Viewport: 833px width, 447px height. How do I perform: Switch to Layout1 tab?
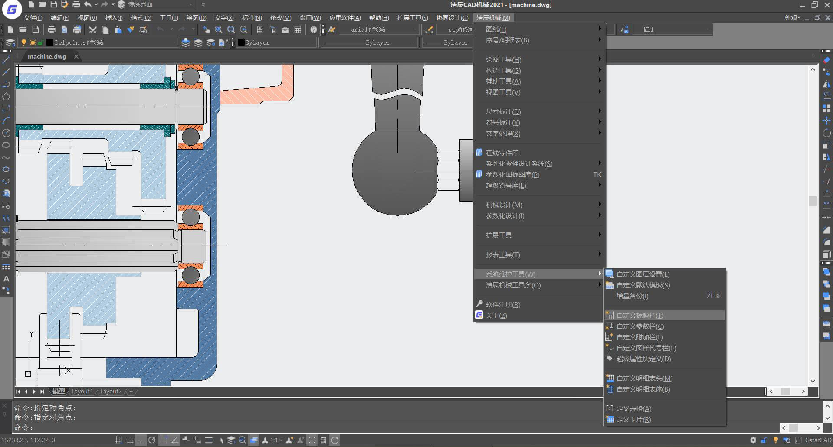pos(82,391)
